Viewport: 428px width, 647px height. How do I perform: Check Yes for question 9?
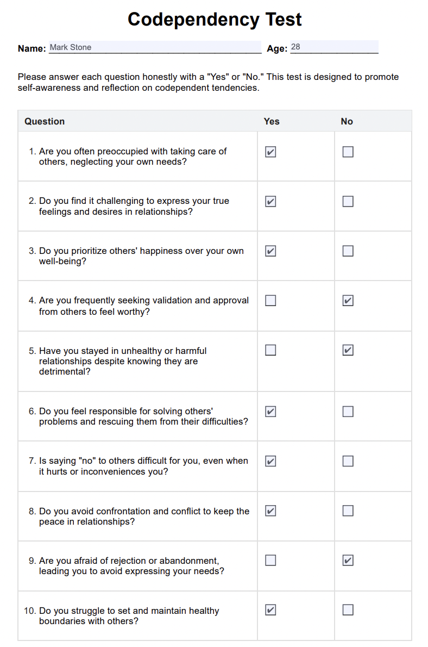270,561
